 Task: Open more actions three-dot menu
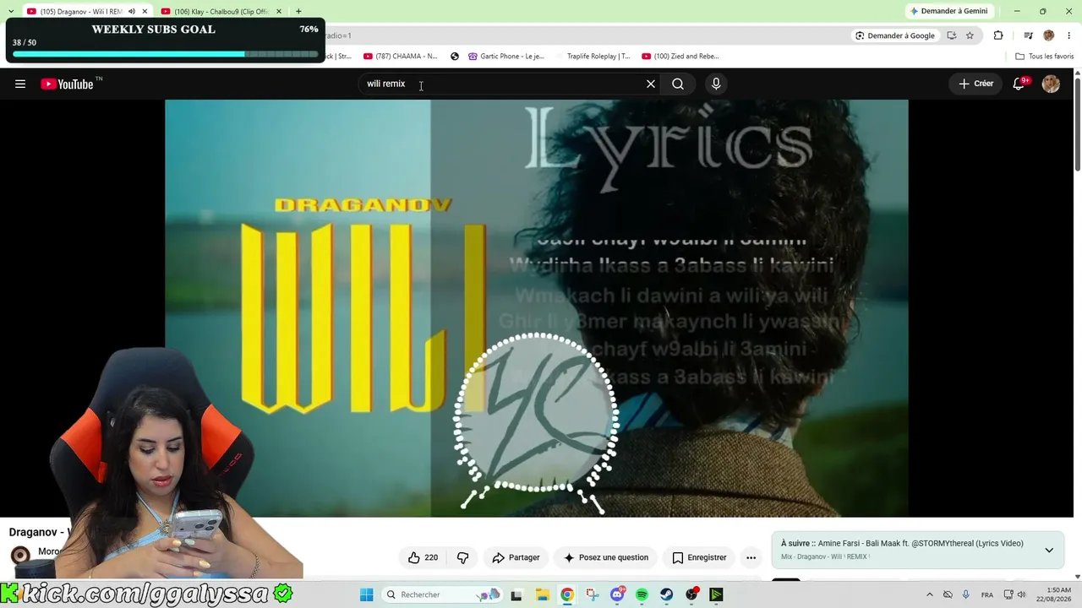tap(751, 557)
